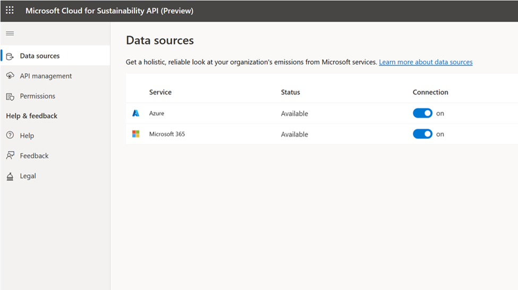The image size is (518, 290).
Task: Open the Permissions page
Action: pyautogui.click(x=55, y=96)
